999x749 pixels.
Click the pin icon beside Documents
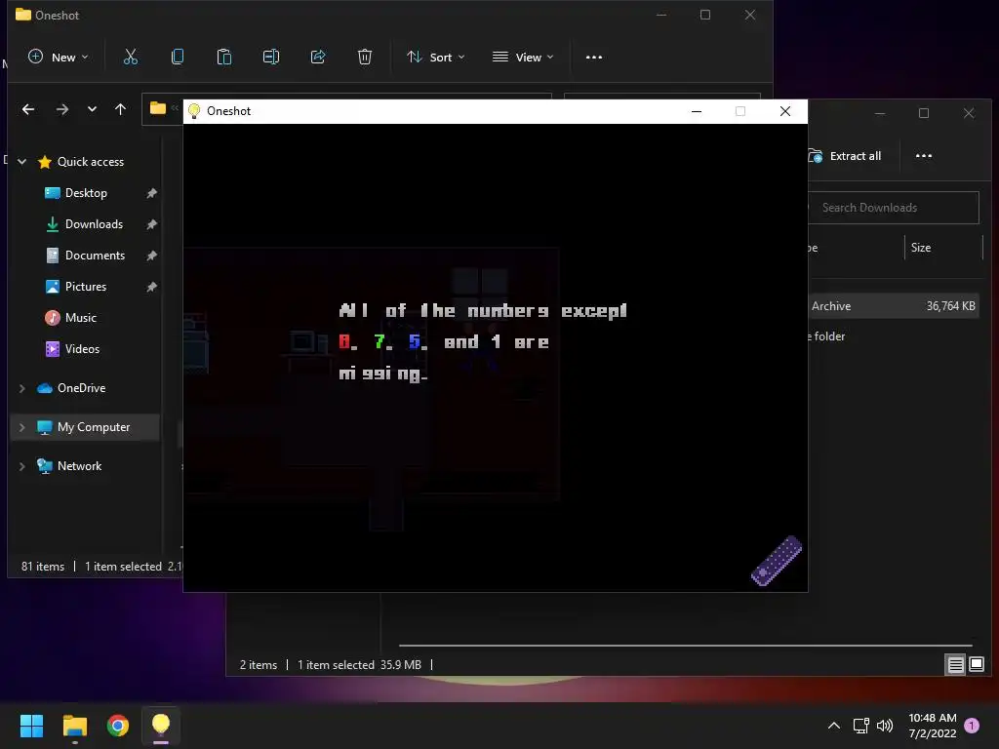point(151,256)
